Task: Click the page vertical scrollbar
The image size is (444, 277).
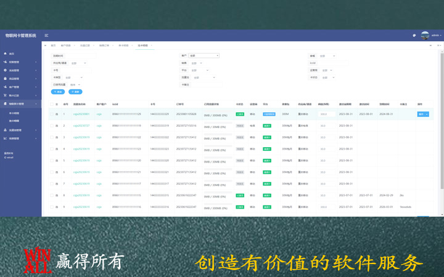Action: tap(442, 120)
